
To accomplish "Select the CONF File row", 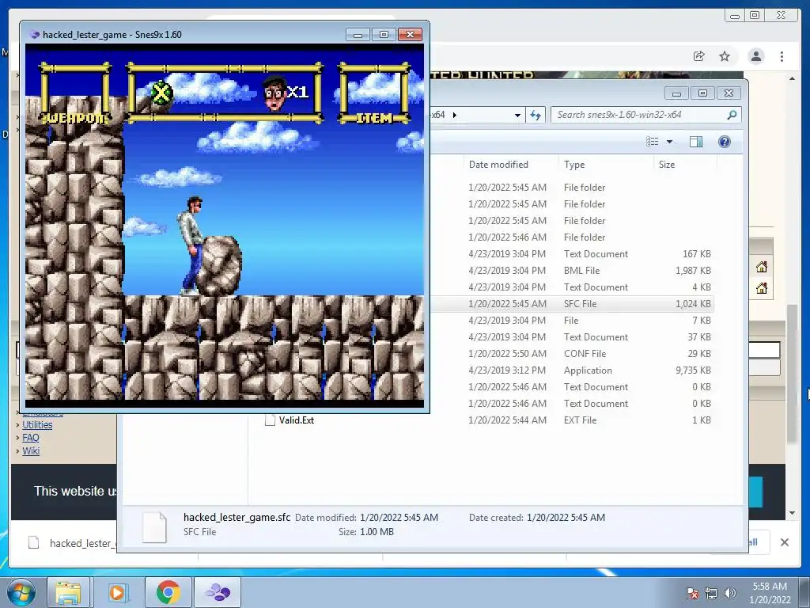I will coord(572,354).
